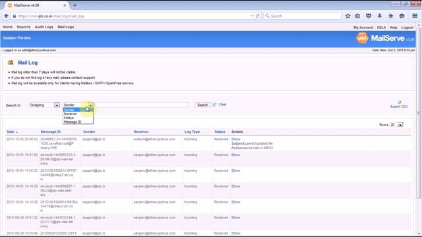Open the Help link
The image size is (422, 237).
click(x=394, y=28)
